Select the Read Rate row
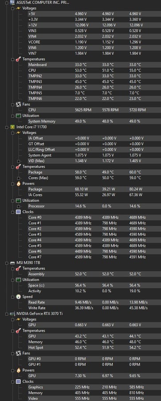 [94, 302]
